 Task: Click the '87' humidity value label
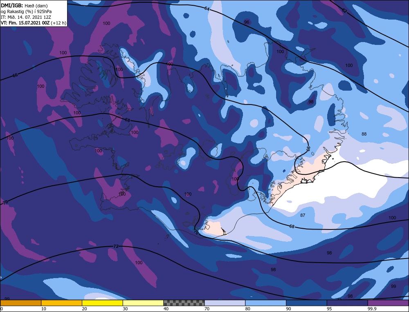click(x=303, y=215)
